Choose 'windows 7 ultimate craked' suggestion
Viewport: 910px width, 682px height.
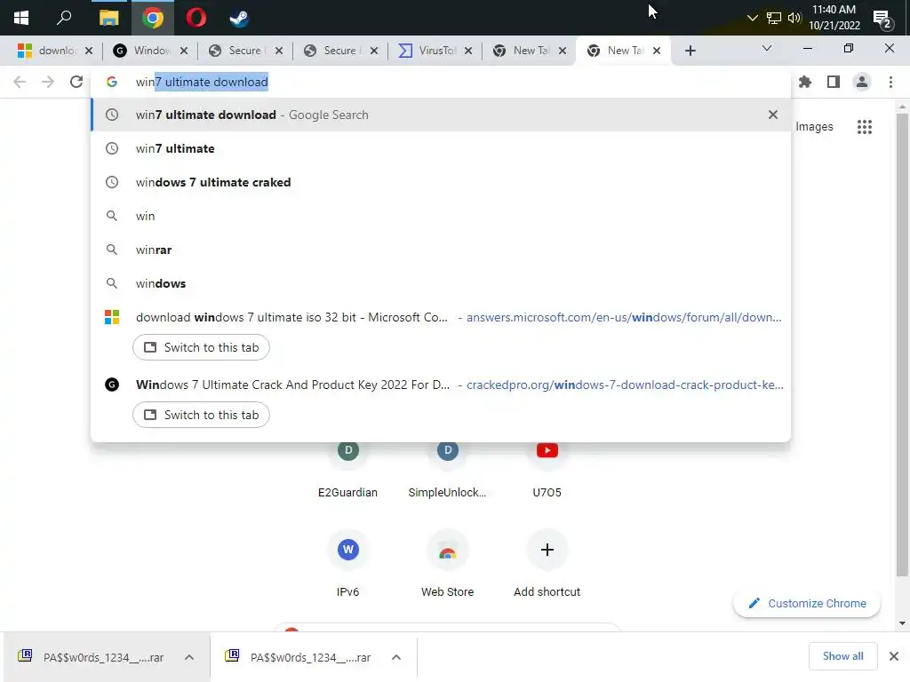441,182
